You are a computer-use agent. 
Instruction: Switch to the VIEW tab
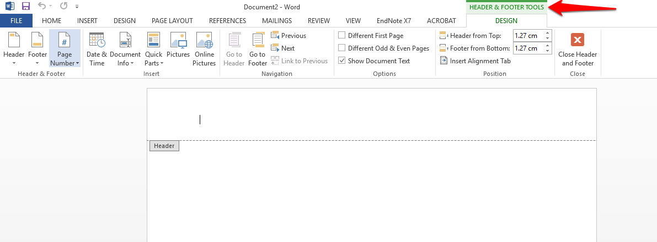pos(353,20)
